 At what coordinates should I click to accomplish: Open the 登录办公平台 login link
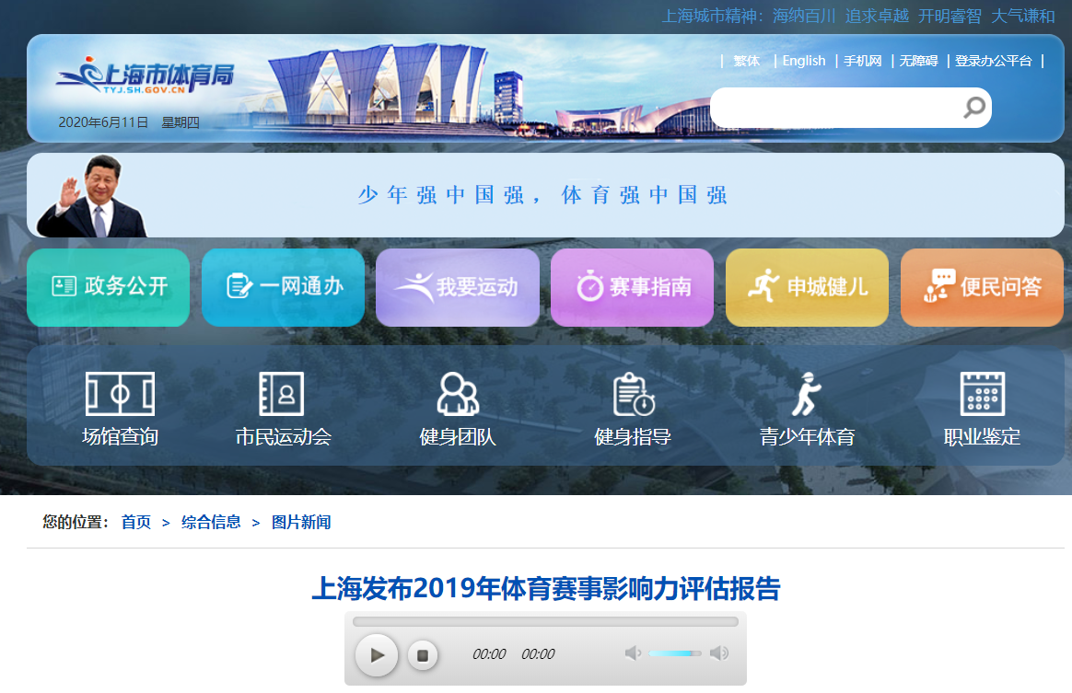click(x=994, y=61)
